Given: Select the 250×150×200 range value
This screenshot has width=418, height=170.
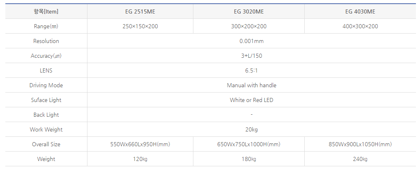Looking at the screenshot, I should pyautogui.click(x=140, y=26).
